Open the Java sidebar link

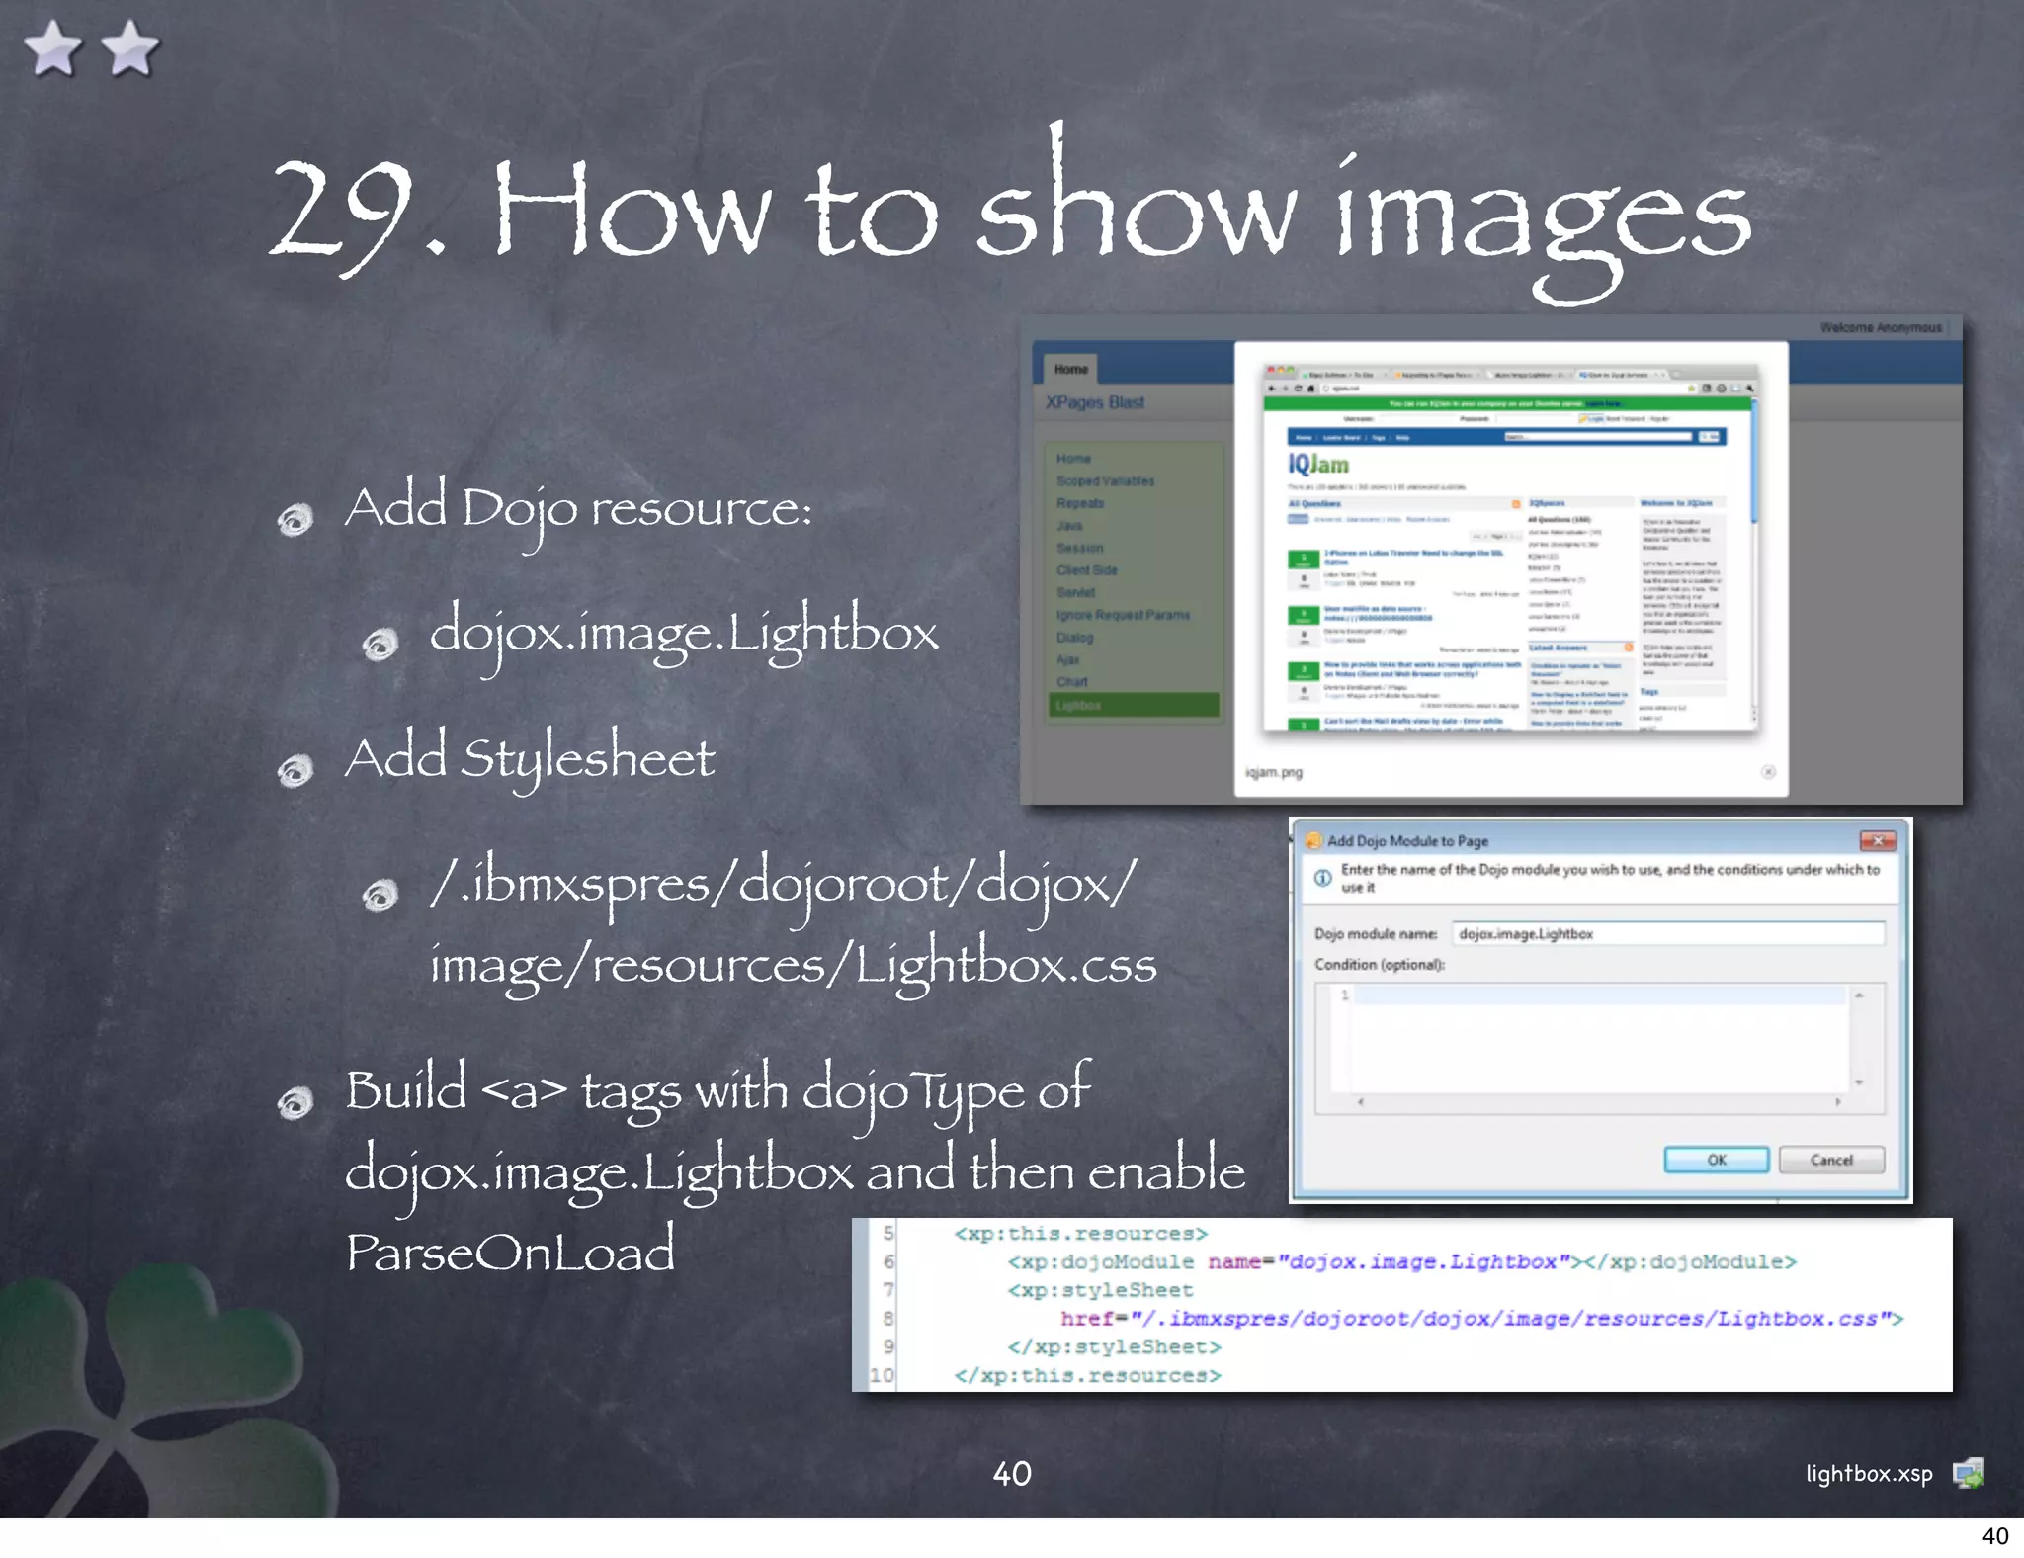pos(1069,526)
